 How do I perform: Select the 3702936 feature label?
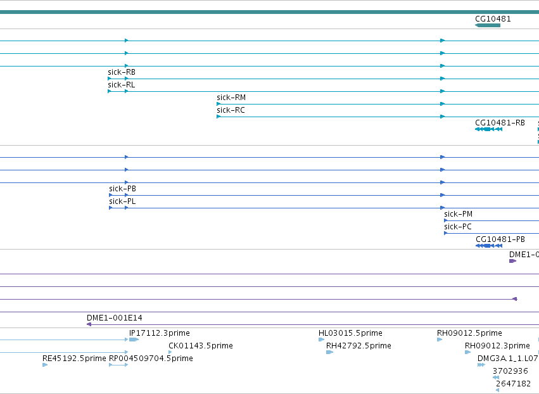click(510, 371)
